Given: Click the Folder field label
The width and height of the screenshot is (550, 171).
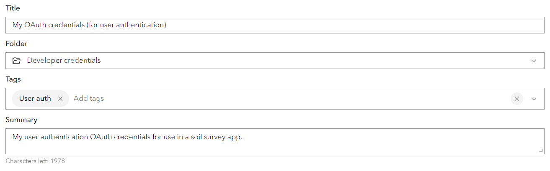Looking at the screenshot, I should (16, 43).
